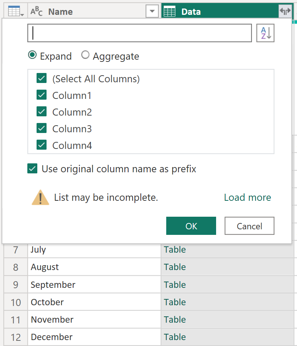Uncheck the Column1 checkbox
The width and height of the screenshot is (297, 346).
[x=42, y=95]
